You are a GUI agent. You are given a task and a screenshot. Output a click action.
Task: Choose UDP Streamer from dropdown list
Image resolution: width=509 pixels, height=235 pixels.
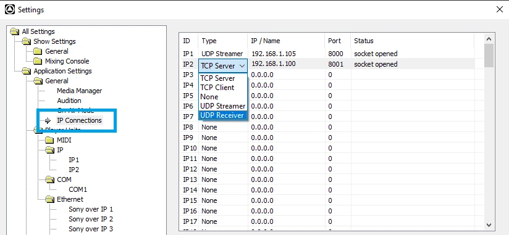222,106
